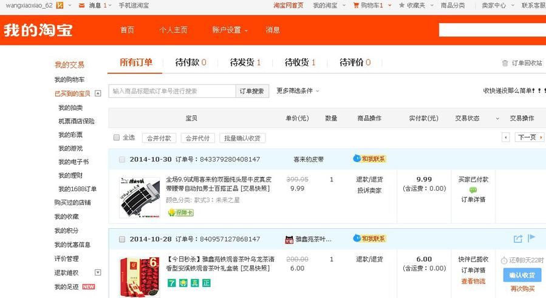The width and height of the screenshot is (546, 298).
Task: Open 评价管理 in the sidebar
Action: (x=67, y=259)
